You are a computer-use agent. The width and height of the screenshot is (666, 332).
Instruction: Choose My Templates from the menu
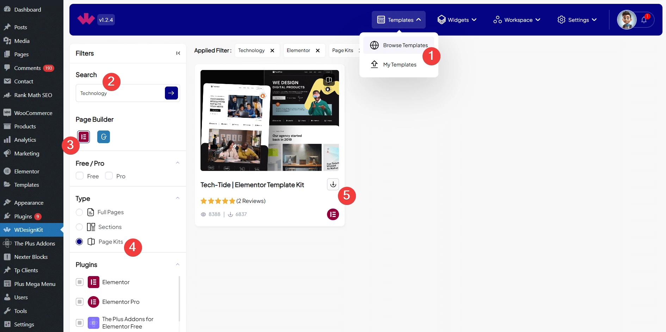coord(400,65)
